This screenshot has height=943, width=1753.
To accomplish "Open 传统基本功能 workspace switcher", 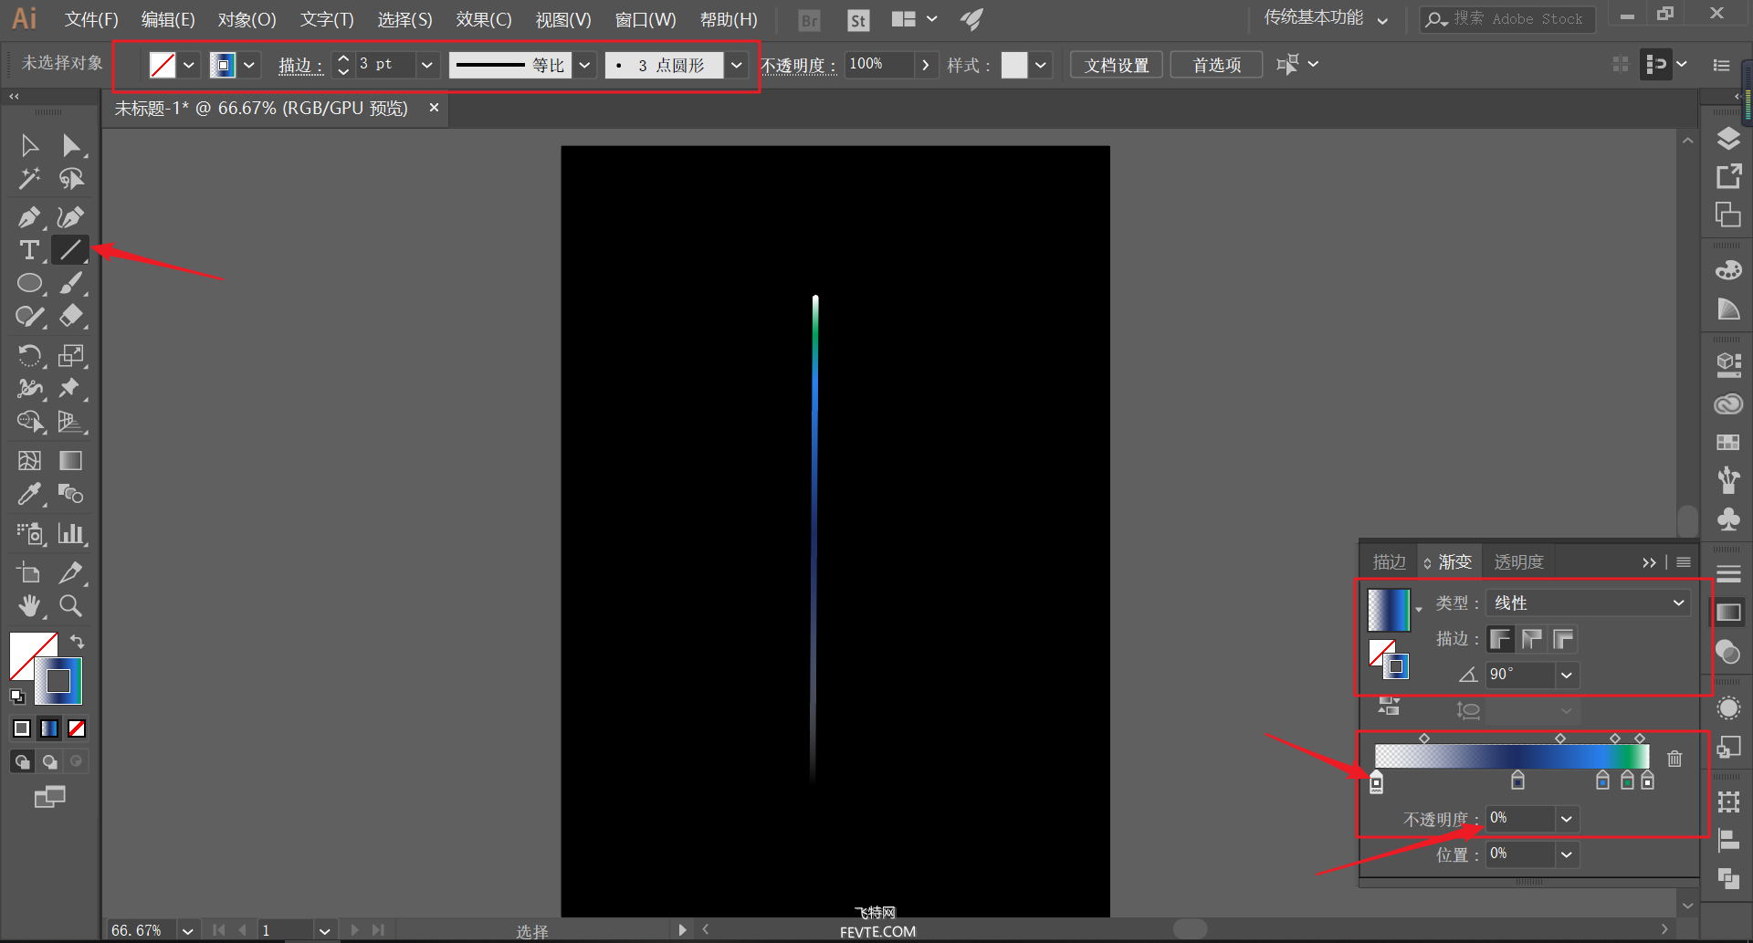I will coord(1325,18).
